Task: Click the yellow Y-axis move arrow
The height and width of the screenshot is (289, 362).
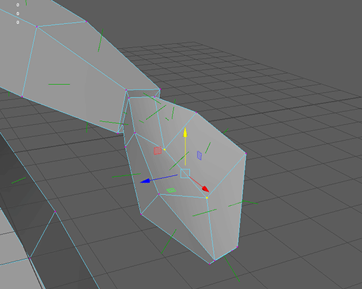Action: (185, 132)
